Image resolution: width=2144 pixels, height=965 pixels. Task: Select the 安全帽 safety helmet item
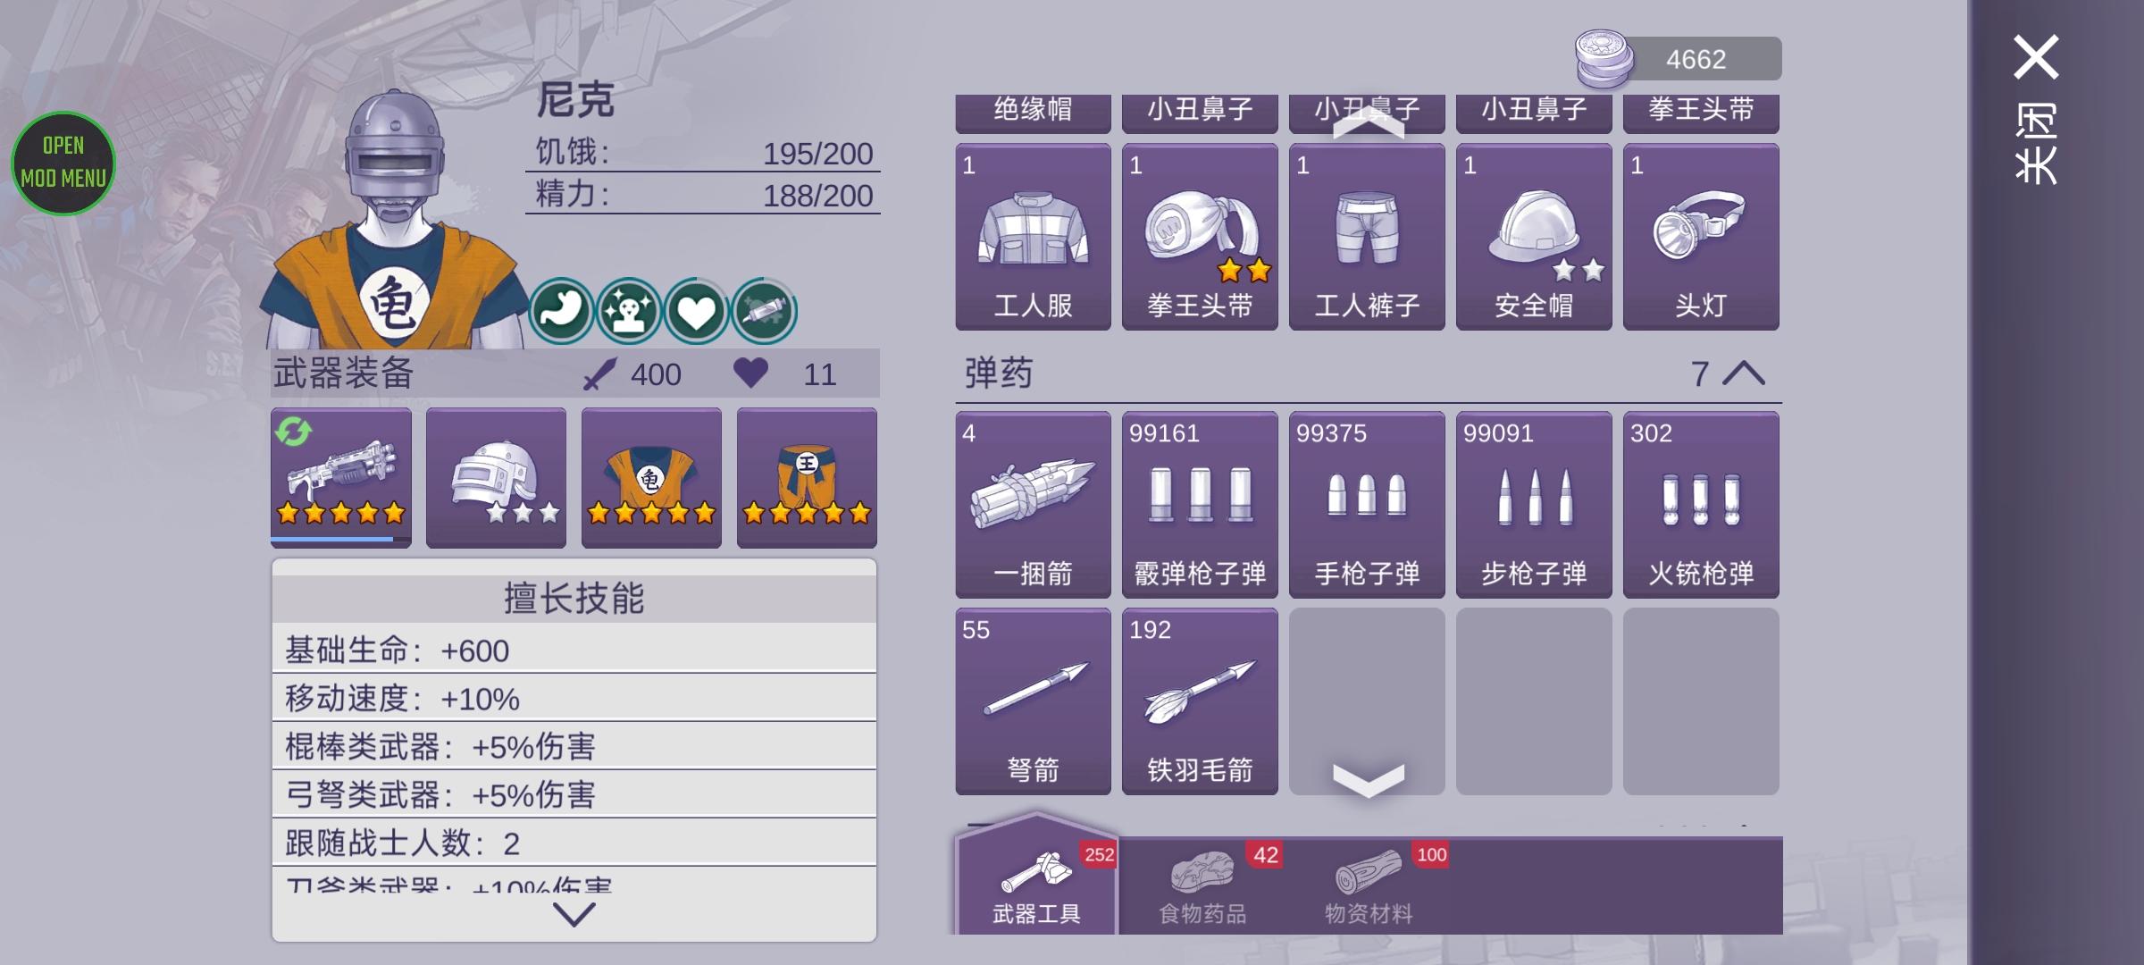point(1534,237)
